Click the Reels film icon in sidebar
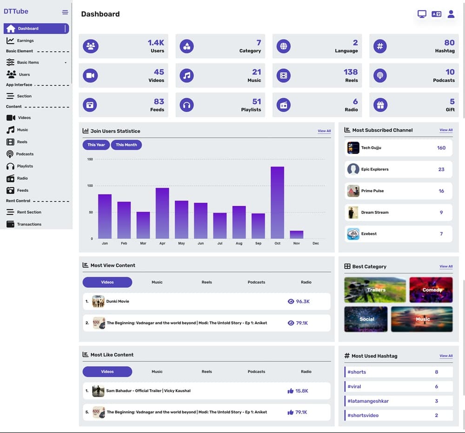465x433 pixels. coord(10,142)
